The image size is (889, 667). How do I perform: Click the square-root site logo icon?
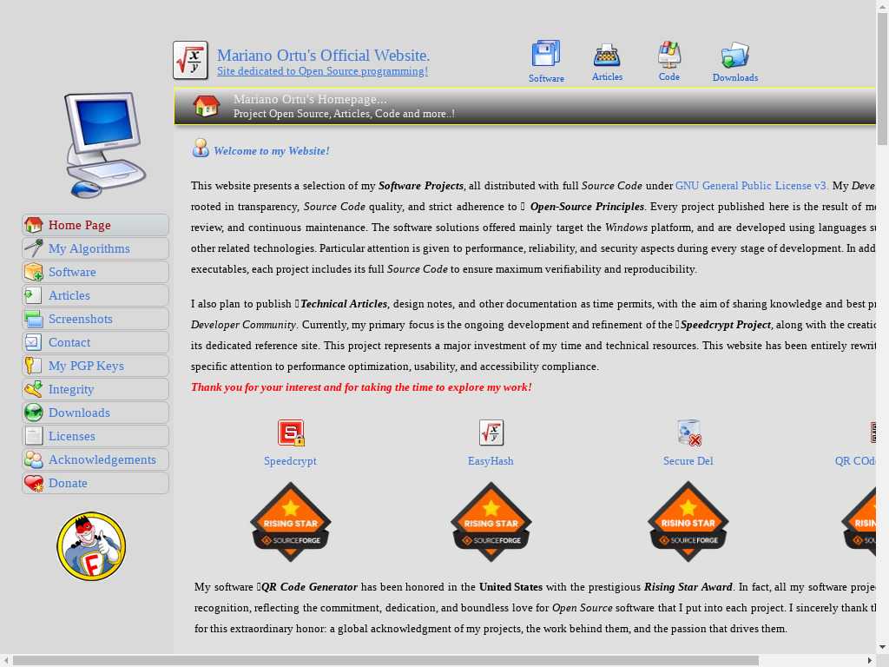tap(190, 60)
